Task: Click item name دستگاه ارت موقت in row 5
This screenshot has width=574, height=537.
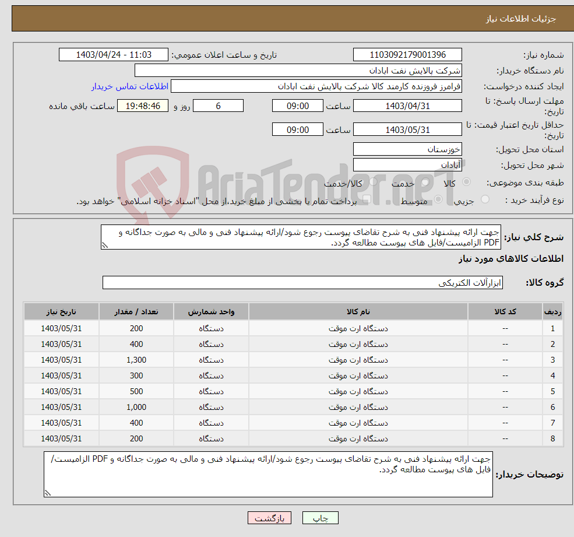Action: pyautogui.click(x=358, y=392)
